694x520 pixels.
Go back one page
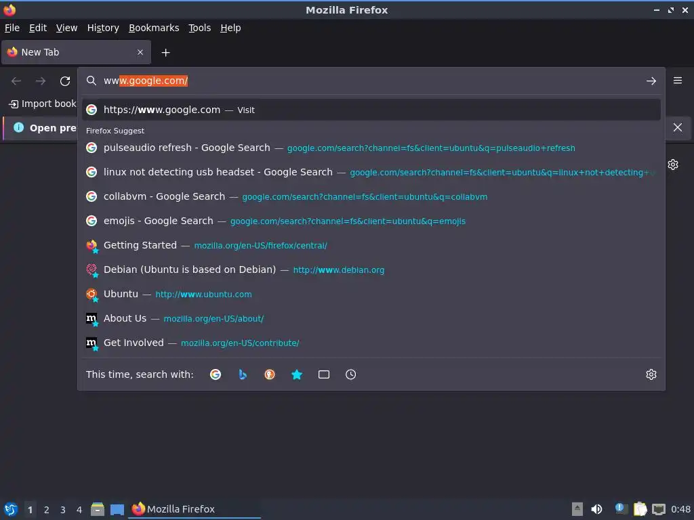coord(16,81)
